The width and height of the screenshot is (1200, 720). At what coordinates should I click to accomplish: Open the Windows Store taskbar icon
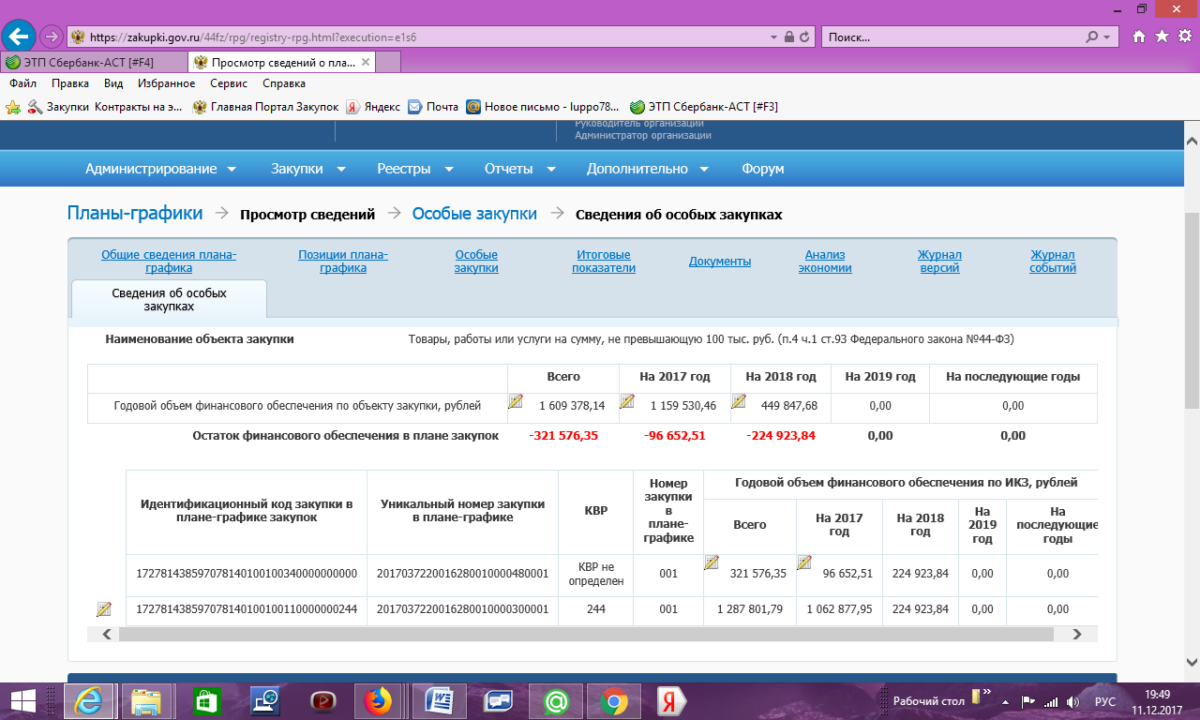point(205,700)
